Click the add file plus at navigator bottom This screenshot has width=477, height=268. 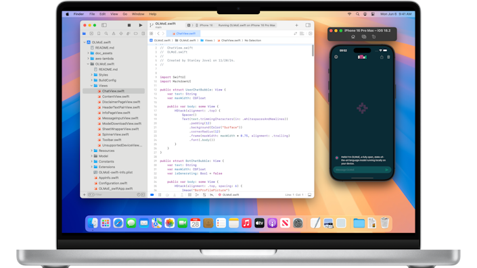85,195
